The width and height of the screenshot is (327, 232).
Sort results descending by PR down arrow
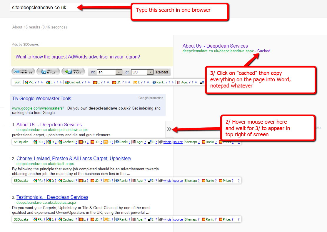42,83
